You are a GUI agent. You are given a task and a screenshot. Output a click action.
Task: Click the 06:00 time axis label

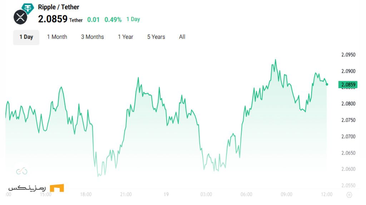(247, 194)
